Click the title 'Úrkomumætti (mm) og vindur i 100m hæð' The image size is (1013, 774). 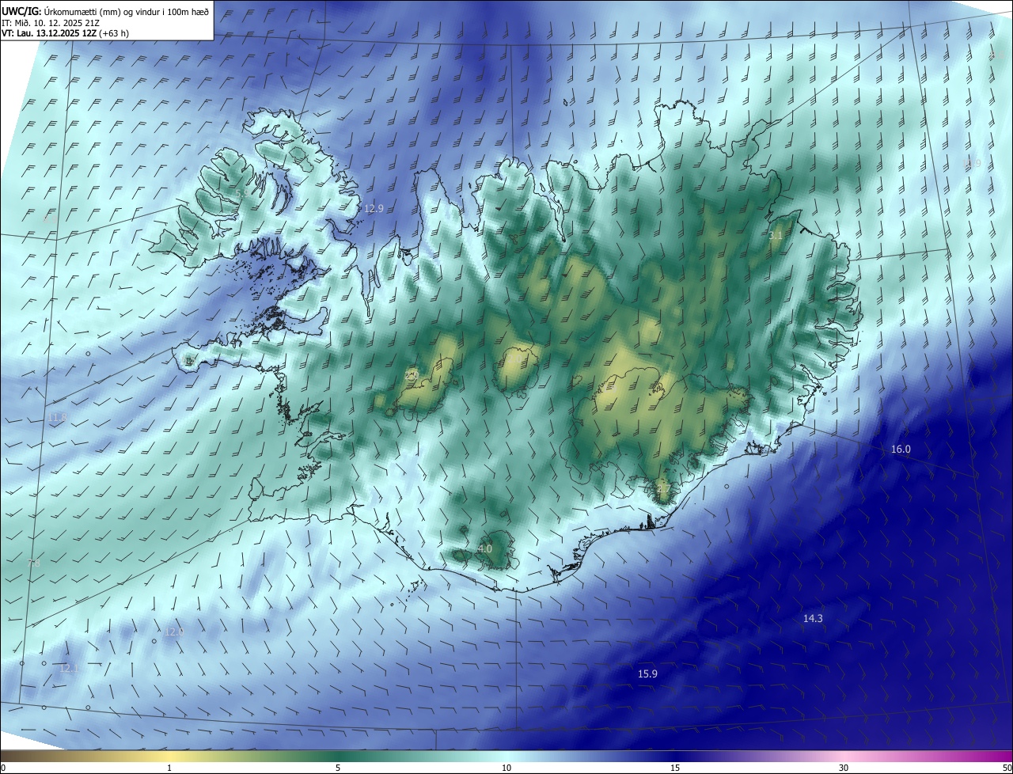point(125,12)
